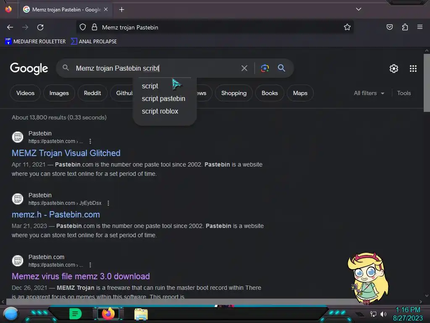Viewport: 430px width, 323px height.
Task: Submit search with blue magnifier icon
Action: 281,68
